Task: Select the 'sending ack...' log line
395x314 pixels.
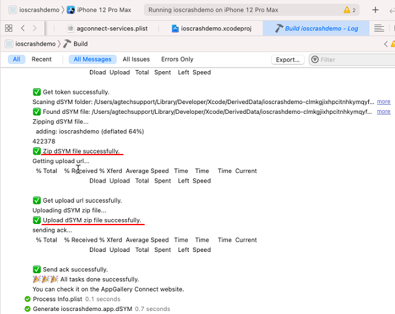Action: pyautogui.click(x=52, y=230)
